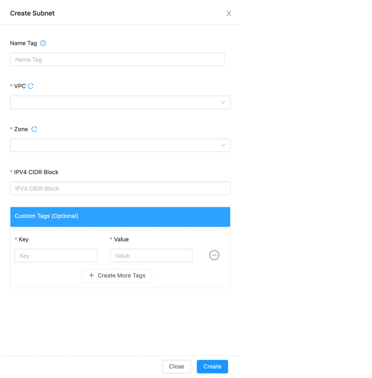Click the Close button in the footer
This screenshot has width=372, height=378.
coord(176,367)
